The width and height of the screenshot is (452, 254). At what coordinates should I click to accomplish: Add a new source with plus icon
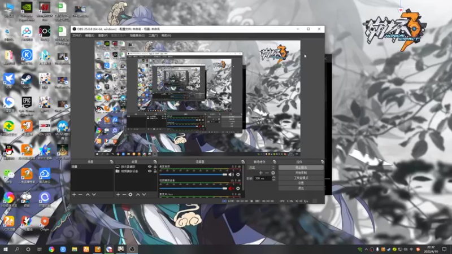(x=118, y=195)
